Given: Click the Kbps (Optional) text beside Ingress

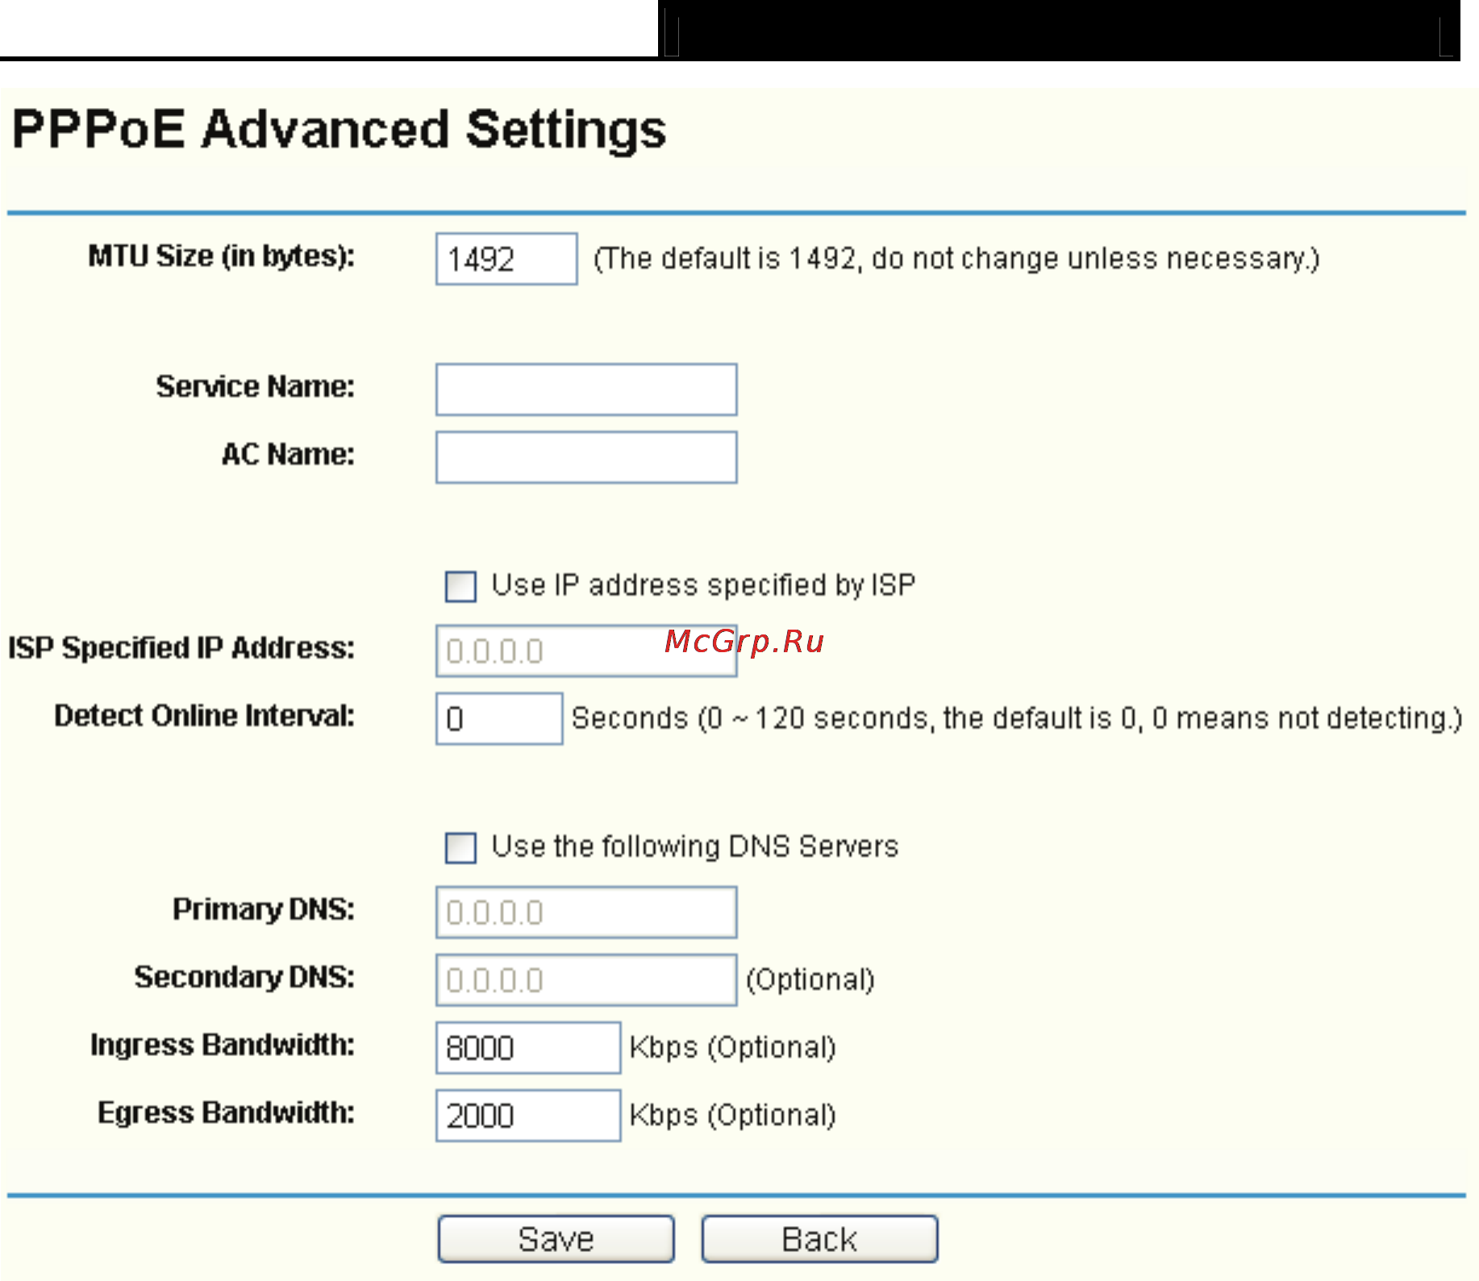Looking at the screenshot, I should tap(732, 1047).
